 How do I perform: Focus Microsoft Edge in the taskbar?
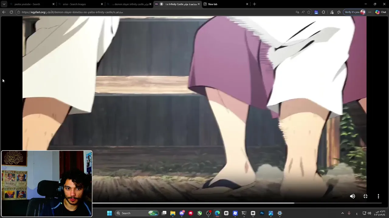(217, 213)
